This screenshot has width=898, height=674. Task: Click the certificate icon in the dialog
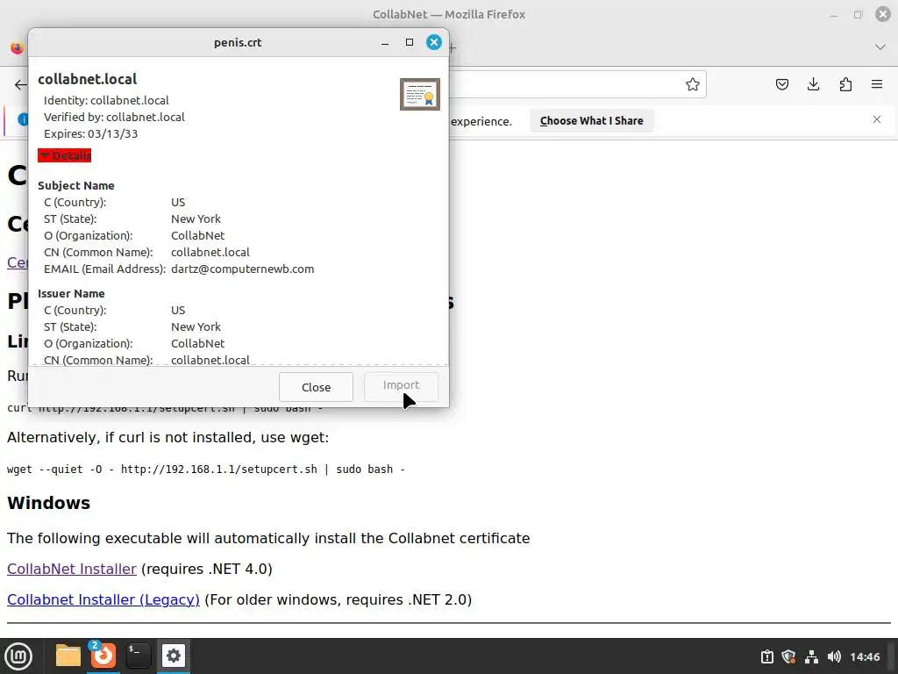[x=420, y=95]
